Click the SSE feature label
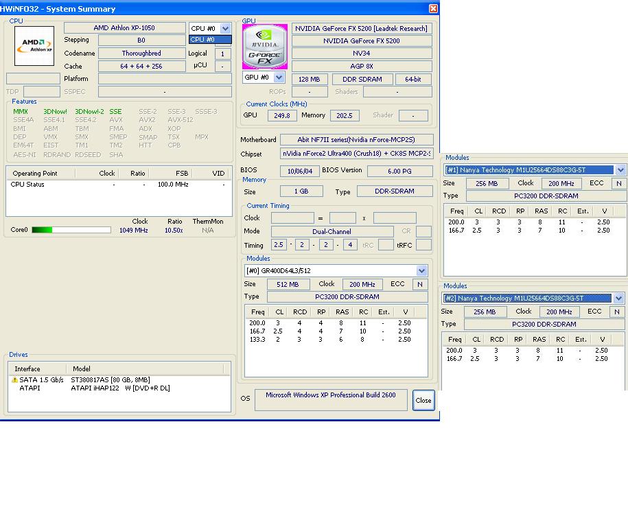The image size is (628, 527). pyautogui.click(x=115, y=112)
